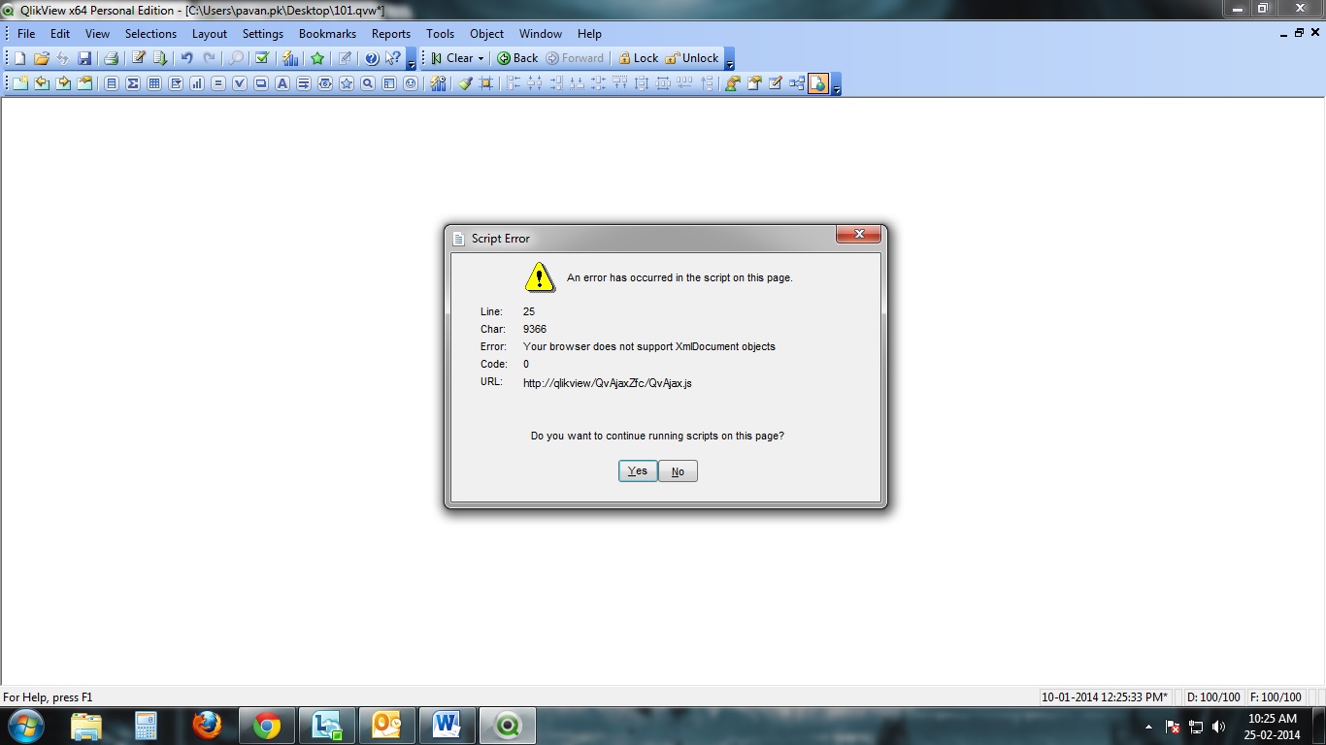Undo the last layout change

coord(186,58)
